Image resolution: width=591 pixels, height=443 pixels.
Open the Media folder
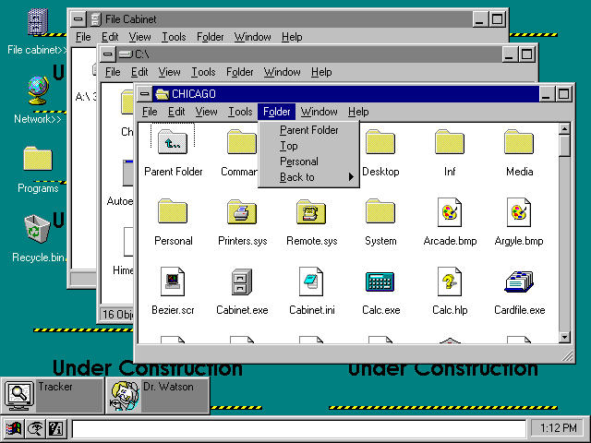519,141
